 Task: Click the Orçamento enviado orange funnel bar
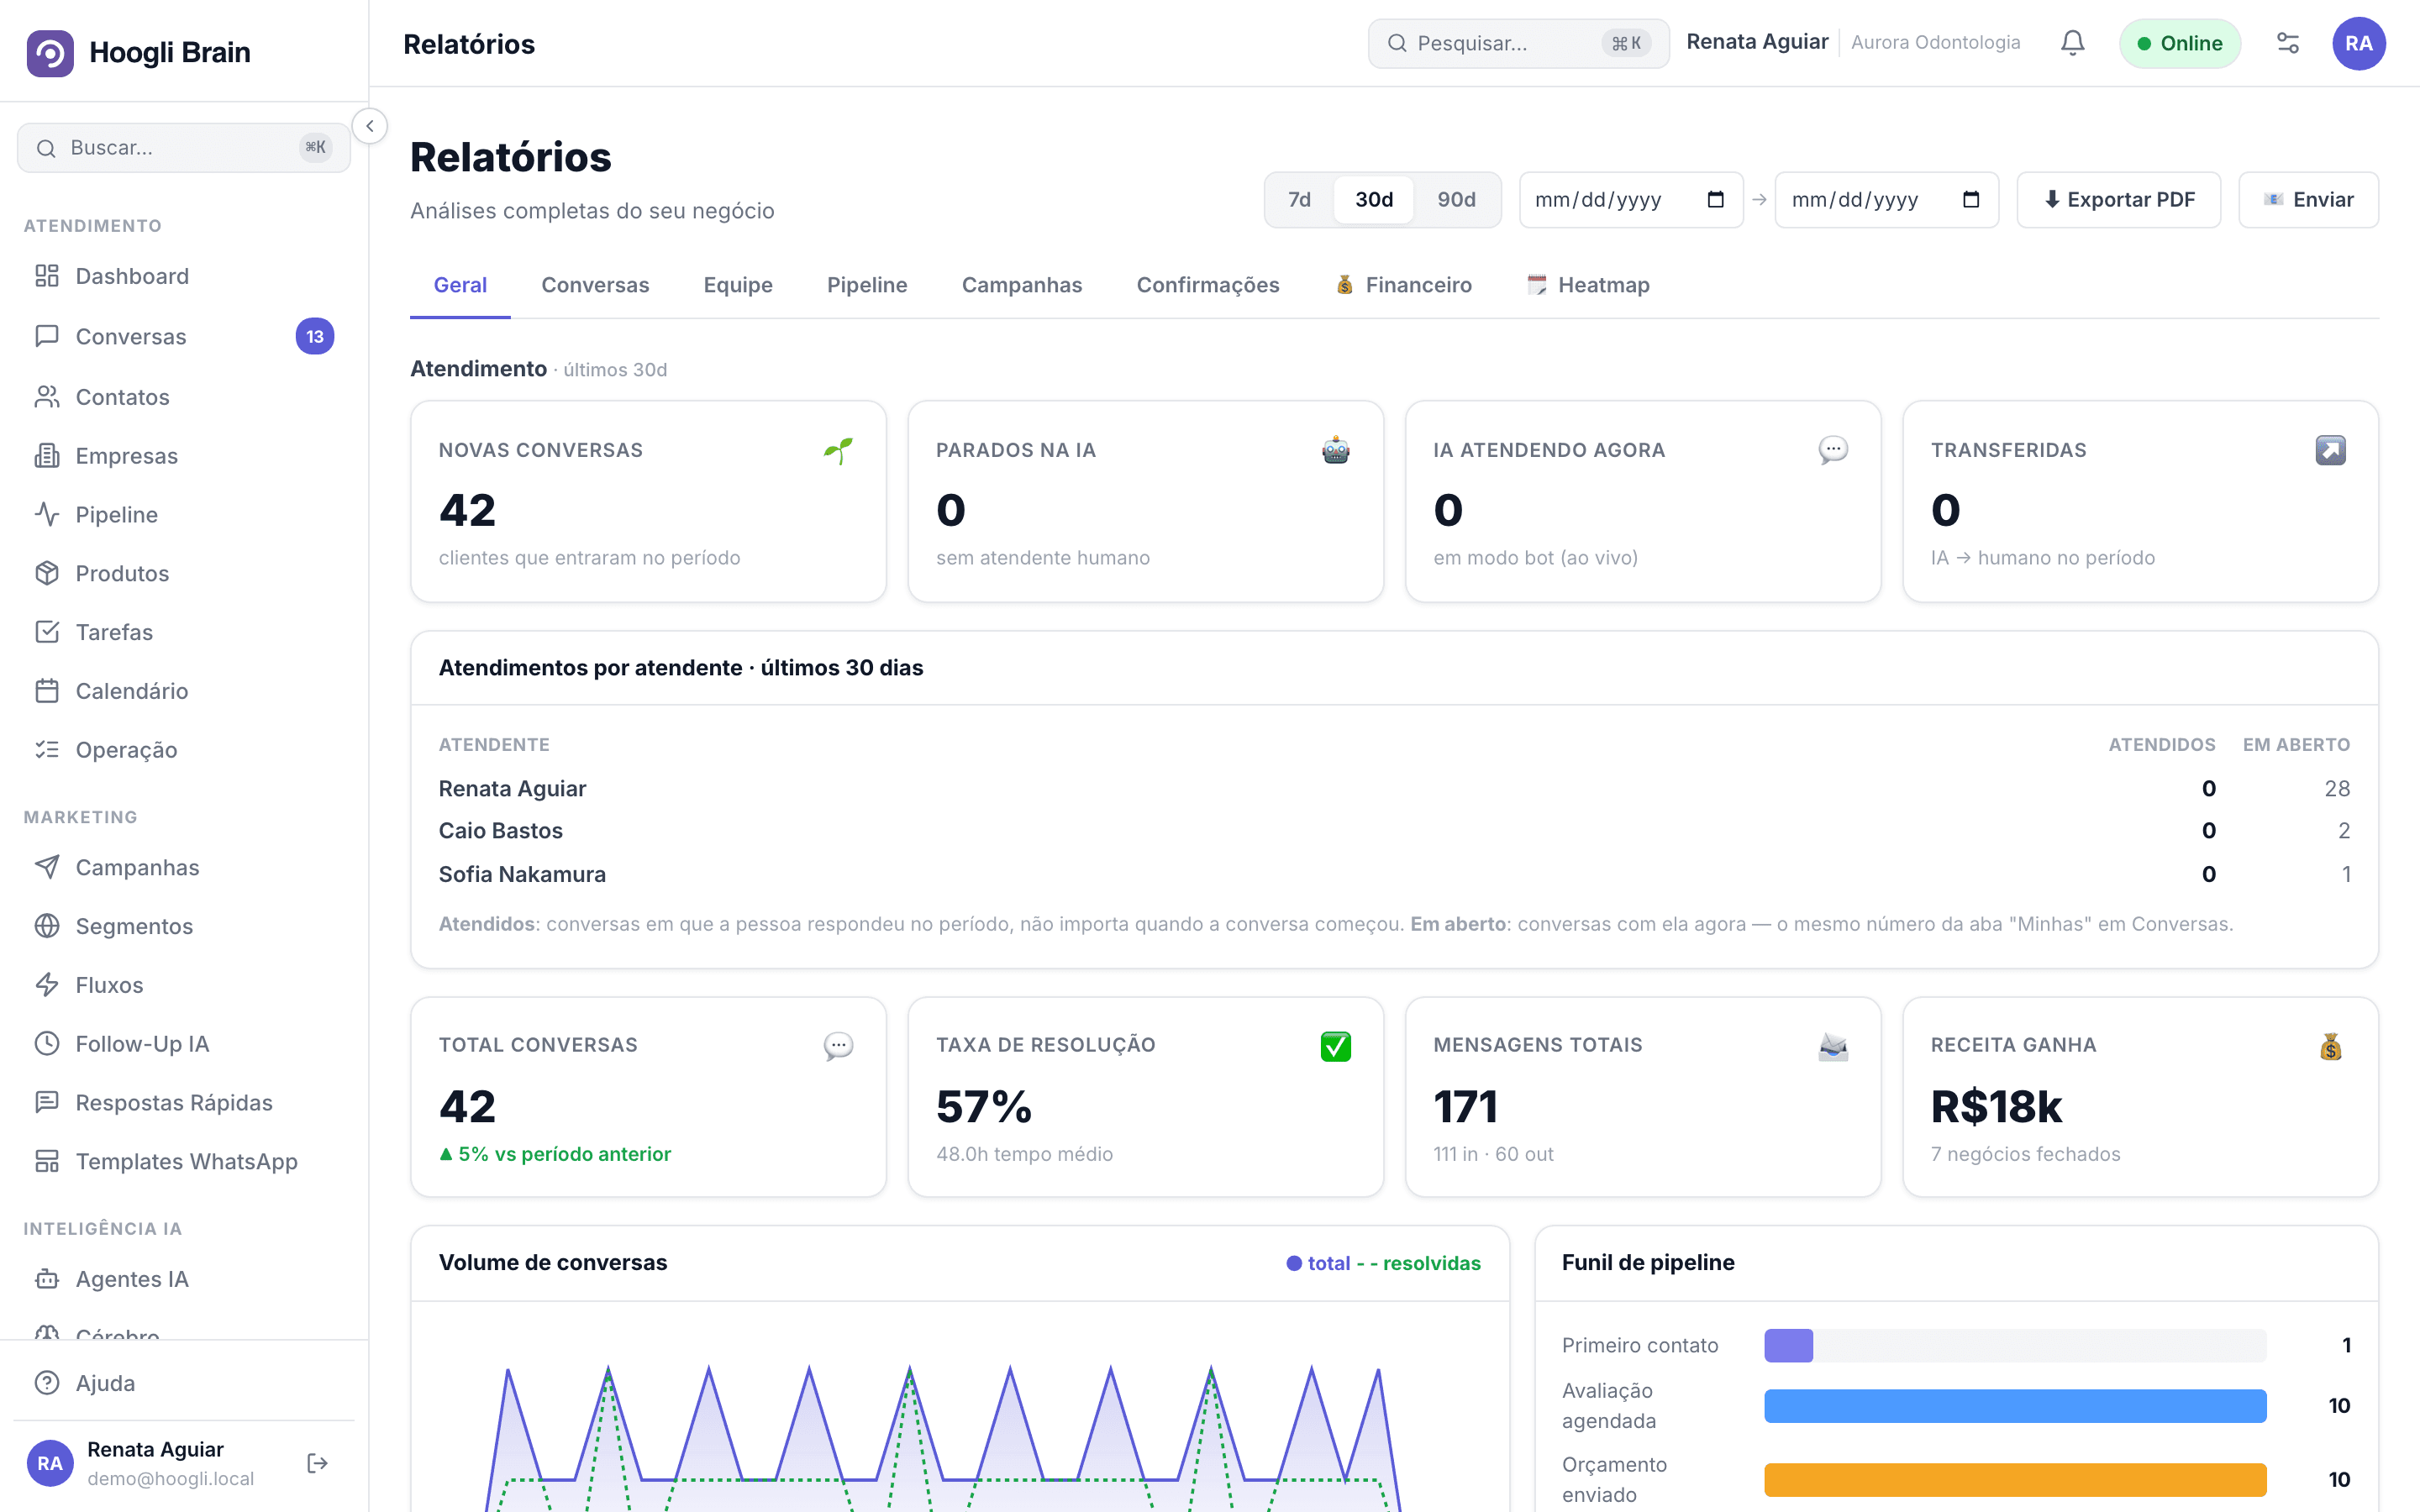(2015, 1479)
